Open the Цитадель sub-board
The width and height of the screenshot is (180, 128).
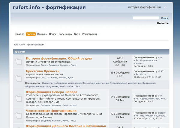tap(47, 83)
